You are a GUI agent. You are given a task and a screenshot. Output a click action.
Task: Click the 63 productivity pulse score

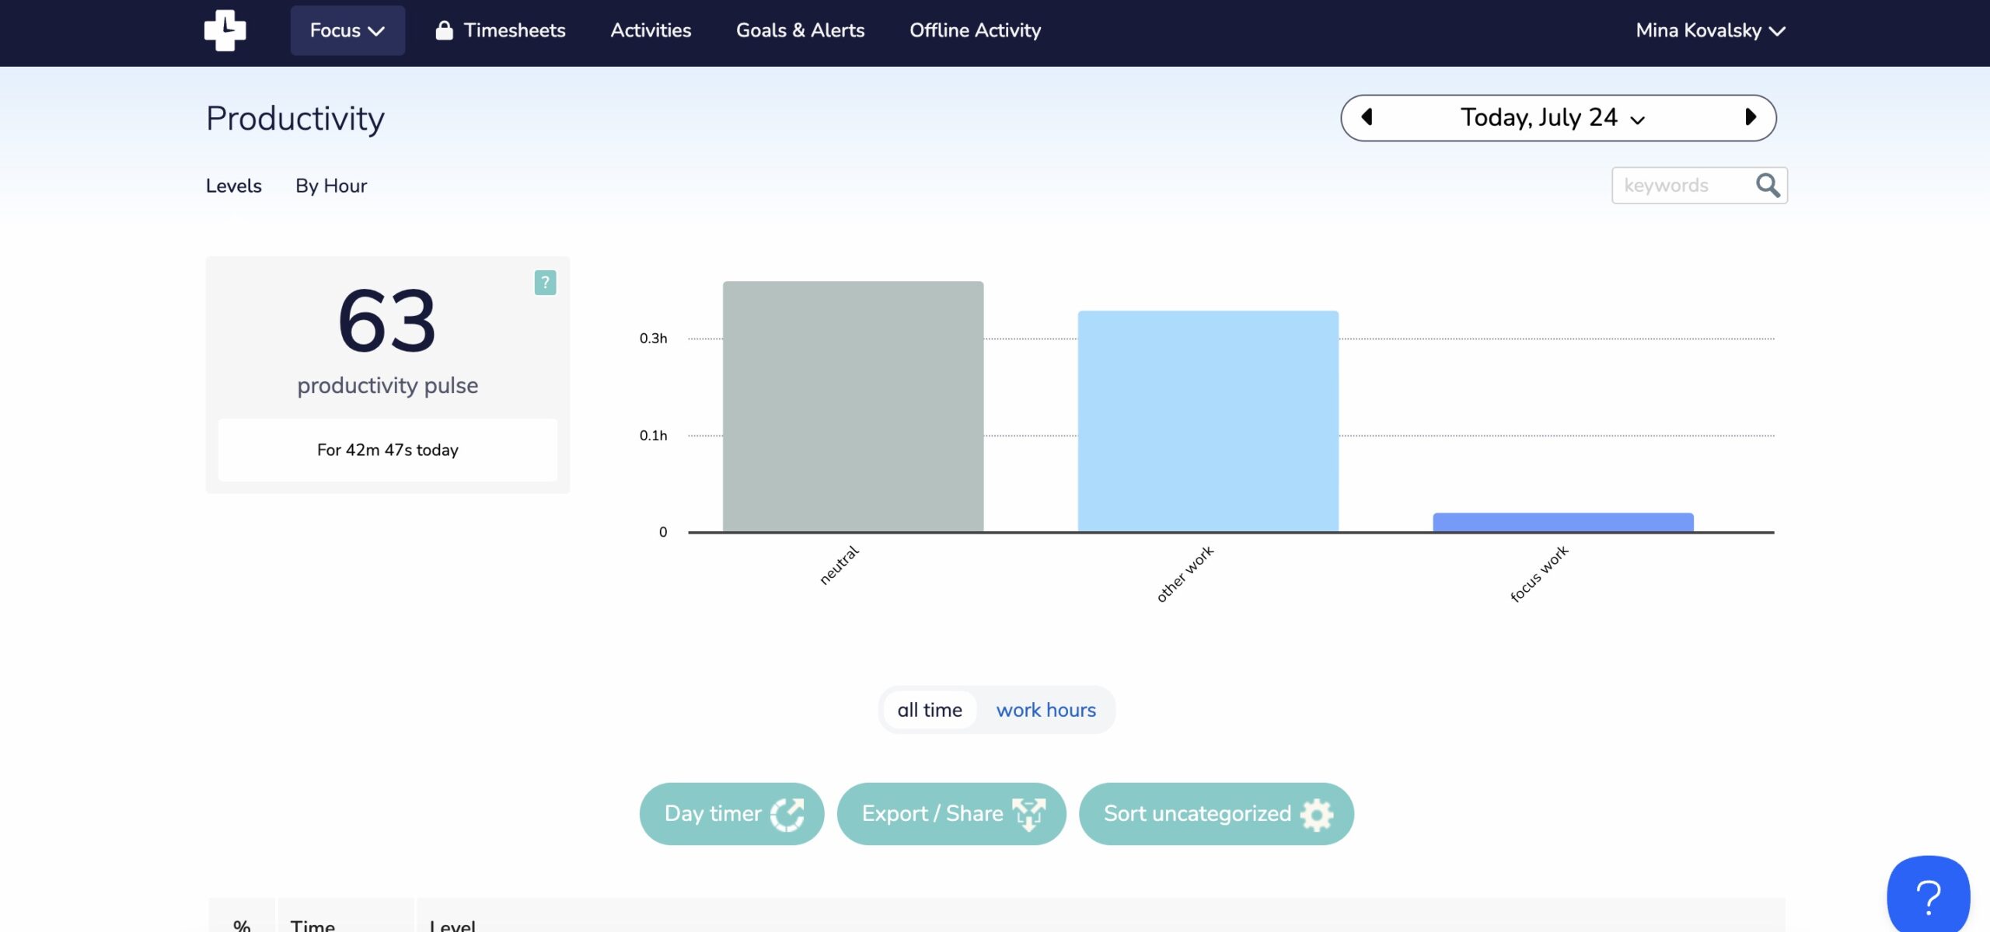click(x=387, y=321)
